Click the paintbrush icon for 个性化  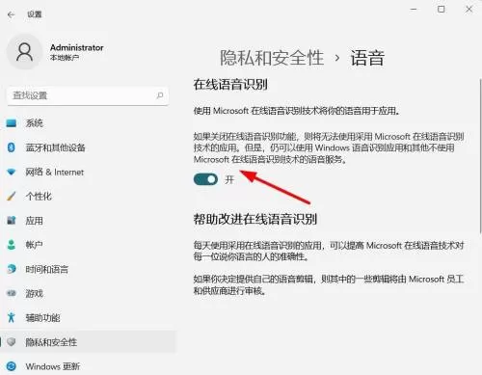coord(12,196)
